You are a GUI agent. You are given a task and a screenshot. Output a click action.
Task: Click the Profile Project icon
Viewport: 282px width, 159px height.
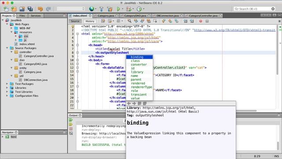coord(139,9)
